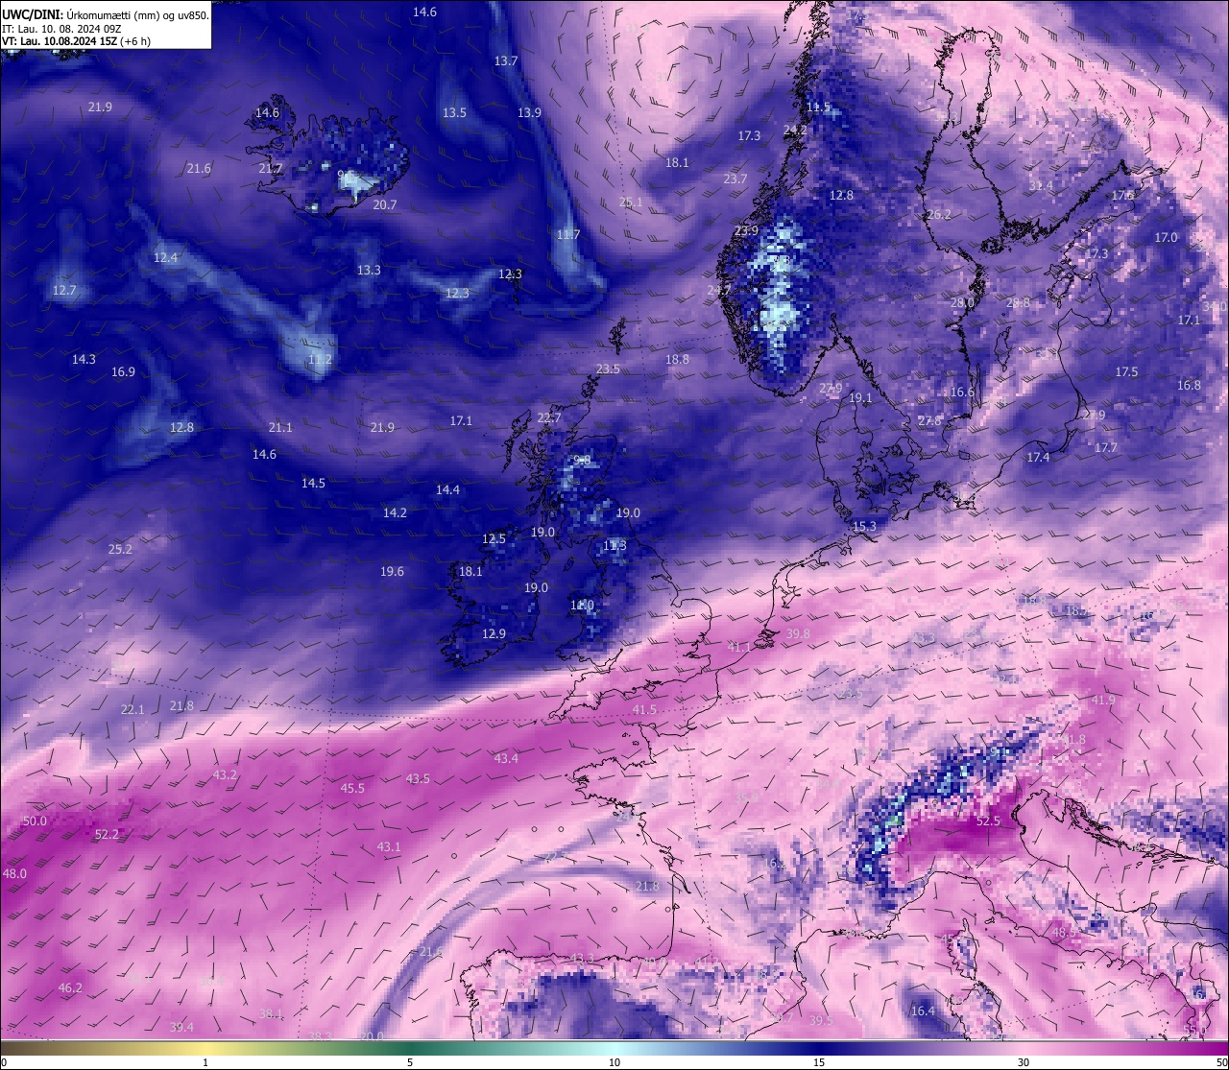The image size is (1229, 1070).
Task: Click the 14.3 map value
Action: click(84, 360)
